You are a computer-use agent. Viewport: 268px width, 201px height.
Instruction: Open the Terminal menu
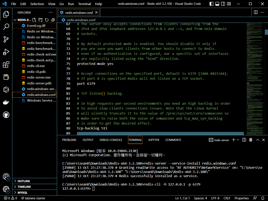(x=85, y=4)
